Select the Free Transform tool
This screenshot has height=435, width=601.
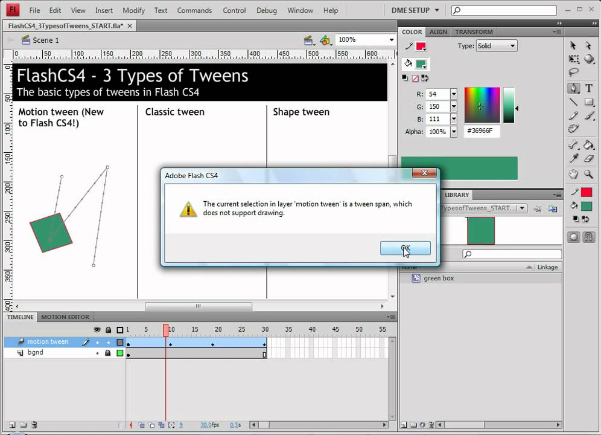coord(573,59)
